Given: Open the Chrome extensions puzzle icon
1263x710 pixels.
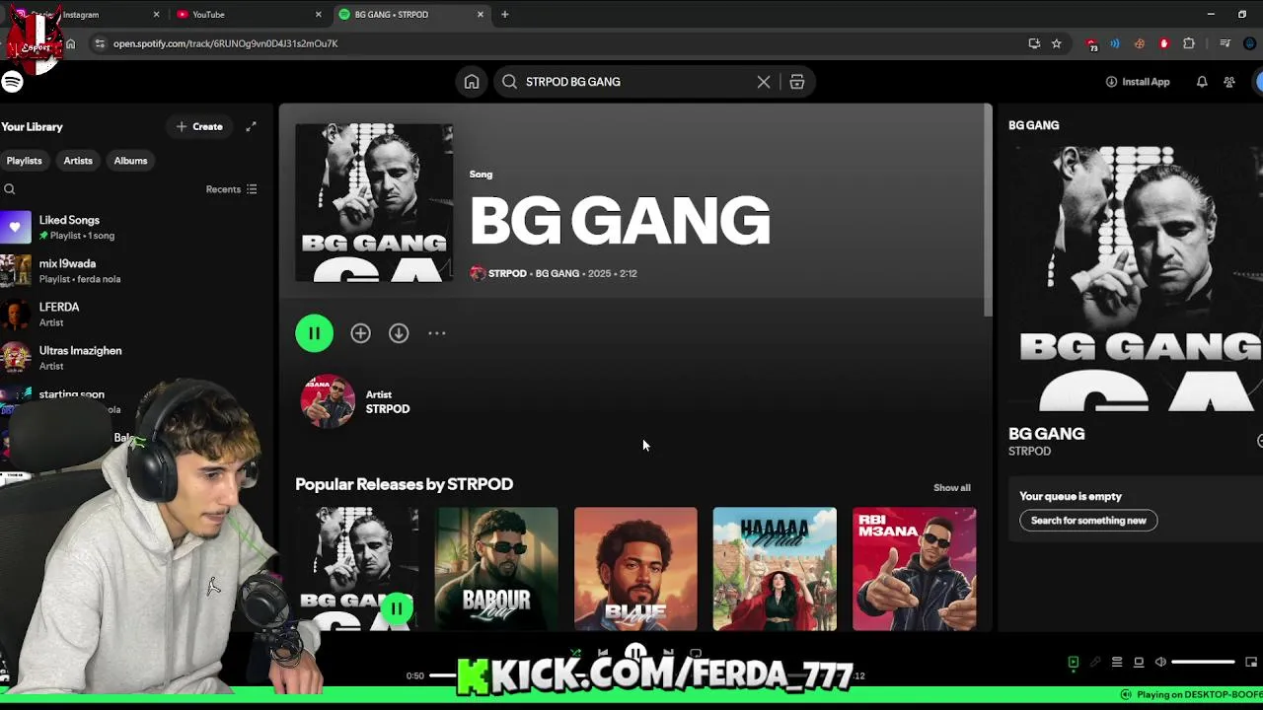Looking at the screenshot, I should [1189, 43].
